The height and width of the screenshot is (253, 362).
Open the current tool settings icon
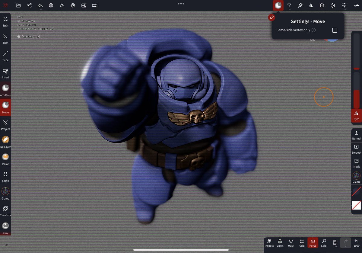point(278,5)
